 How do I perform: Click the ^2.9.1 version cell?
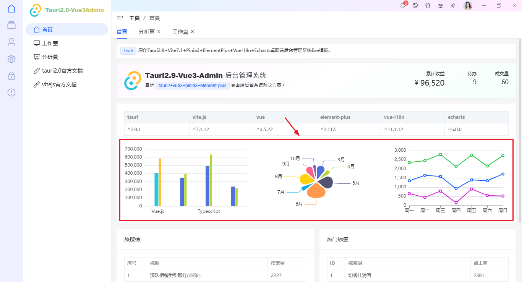[156, 129]
